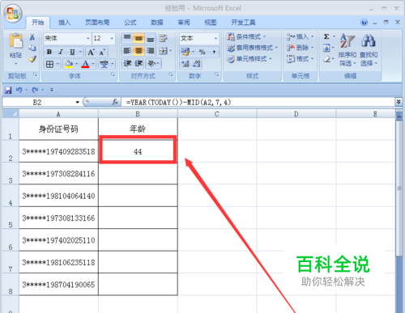
Task: Click the Fill down icon
Action: [x=326, y=48]
